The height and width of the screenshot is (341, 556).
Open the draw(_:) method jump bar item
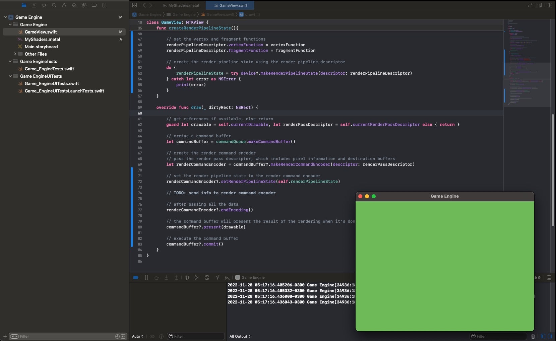[x=249, y=14]
